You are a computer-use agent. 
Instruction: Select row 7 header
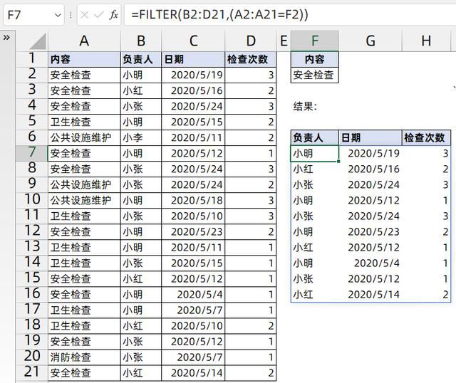31,153
